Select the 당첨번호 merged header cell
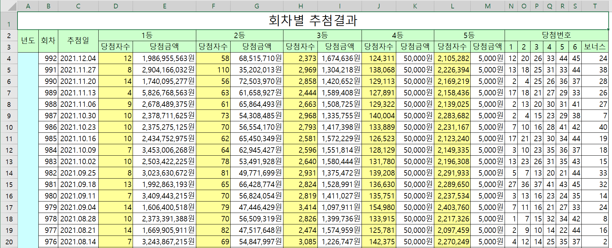This screenshot has width=612, height=248. pos(556,35)
